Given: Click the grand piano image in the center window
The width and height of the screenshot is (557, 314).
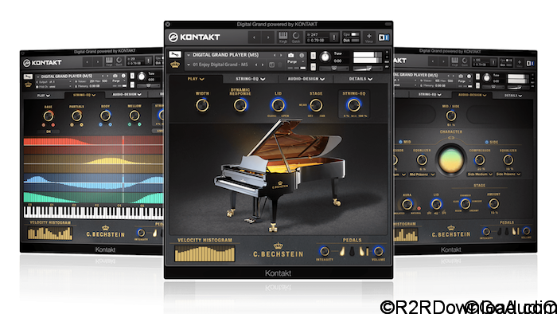Looking at the screenshot, I should 279,175.
